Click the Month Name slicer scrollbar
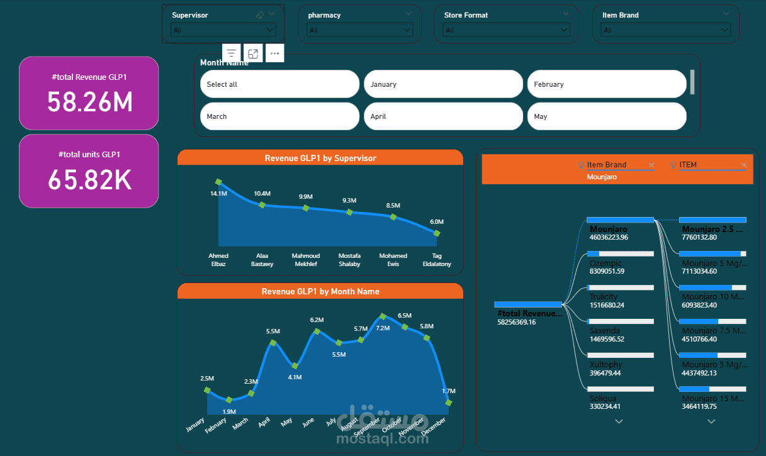This screenshot has height=456, width=766. 692,82
